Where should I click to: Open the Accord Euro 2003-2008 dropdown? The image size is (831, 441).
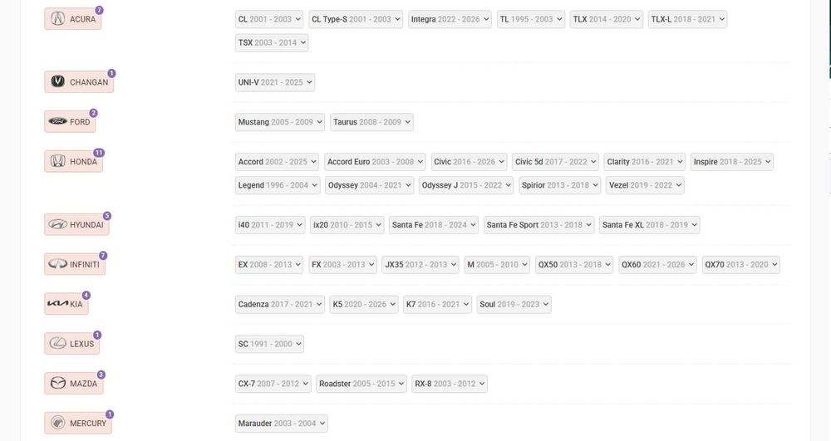375,161
